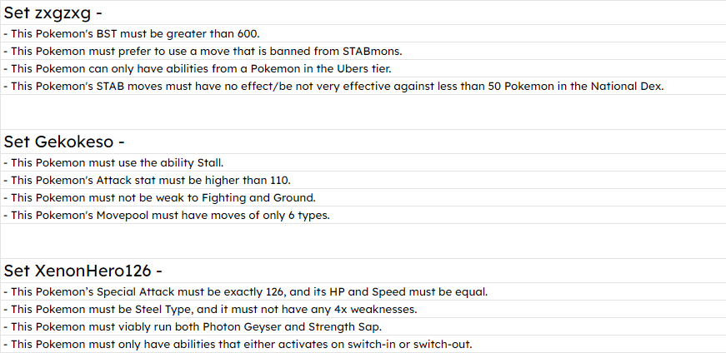
Task: Select the row about a move banned from STABmons
Action: [363, 51]
